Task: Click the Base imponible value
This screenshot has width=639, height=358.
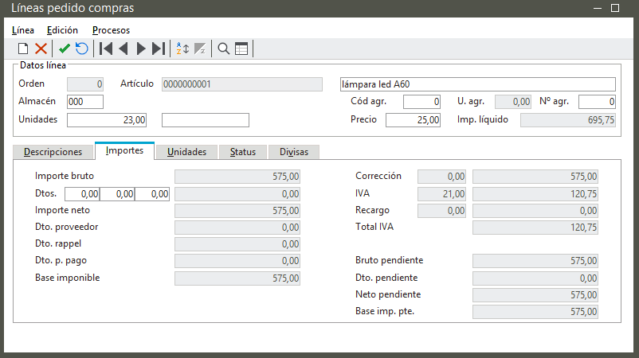Action: click(x=237, y=278)
